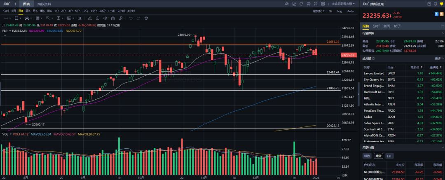This screenshot has width=445, height=180.
Task: Toggle Auto scale option
Action: [350, 11]
